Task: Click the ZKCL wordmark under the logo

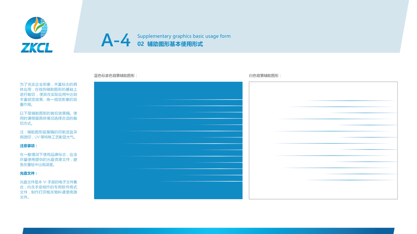Action: tap(37, 48)
